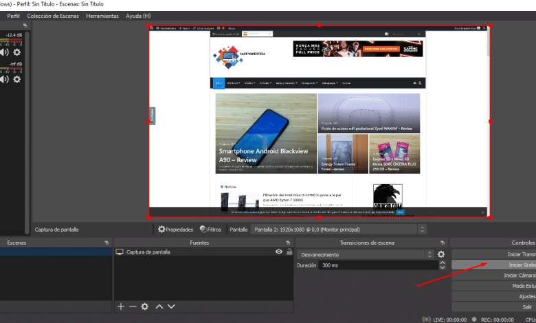Open Filtros for the selected source

click(x=210, y=230)
